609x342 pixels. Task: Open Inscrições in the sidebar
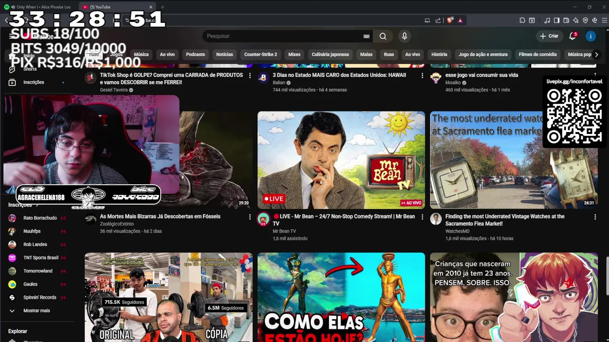pyautogui.click(x=33, y=82)
